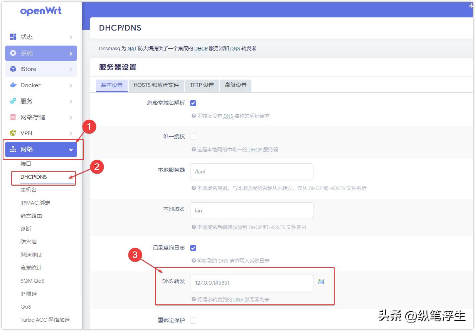
Task: Select the 服务 services icon
Action: coord(12,101)
